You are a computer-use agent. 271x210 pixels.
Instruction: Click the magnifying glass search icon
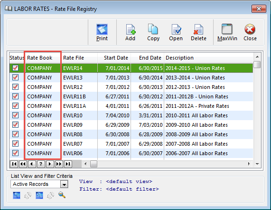point(62,195)
